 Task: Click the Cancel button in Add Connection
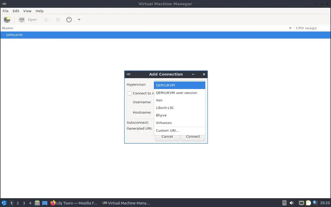(167, 137)
